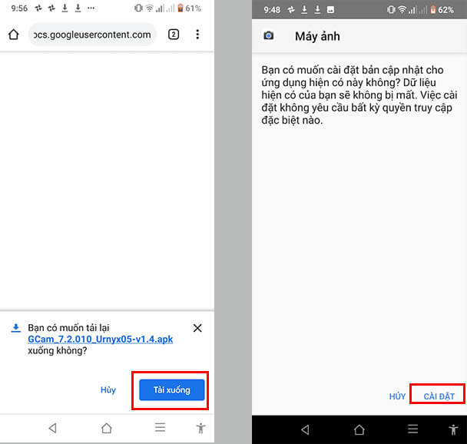Viewport: 467px width, 444px height.
Task: Tap the home icon on the black navigation bar
Action: [x=359, y=429]
